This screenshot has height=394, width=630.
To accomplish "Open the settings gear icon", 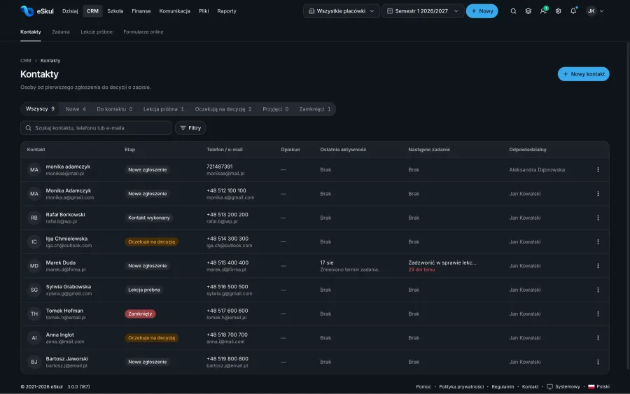I will coord(558,11).
